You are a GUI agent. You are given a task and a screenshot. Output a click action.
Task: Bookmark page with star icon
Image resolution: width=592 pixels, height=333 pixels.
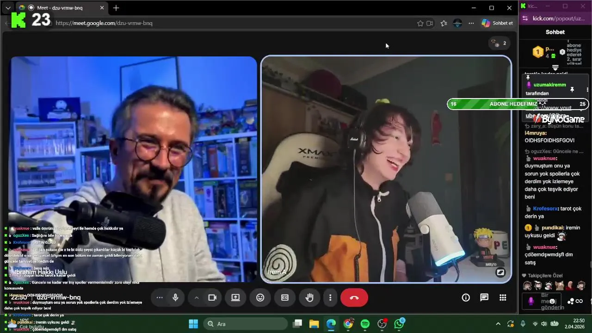[x=420, y=23]
